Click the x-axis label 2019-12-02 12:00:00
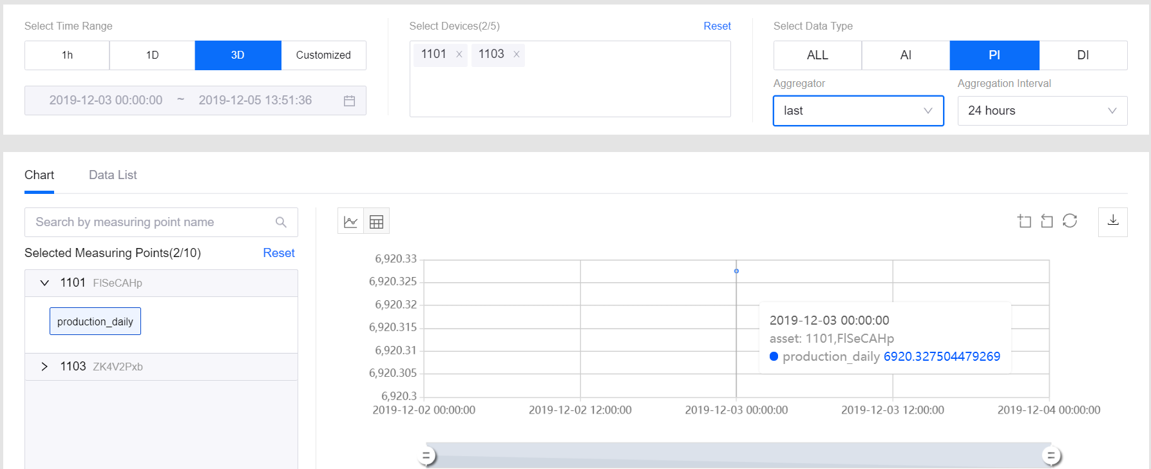This screenshot has height=469, width=1151. coord(580,410)
